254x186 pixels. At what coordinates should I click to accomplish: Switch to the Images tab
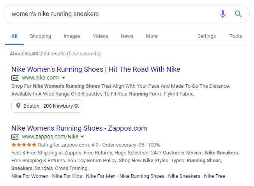pyautogui.click(x=72, y=36)
